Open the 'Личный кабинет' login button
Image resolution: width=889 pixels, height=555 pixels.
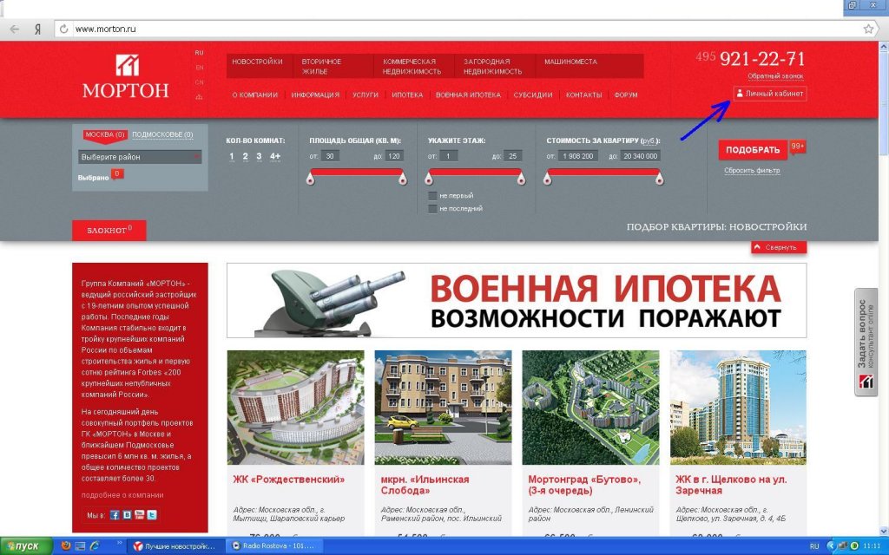click(x=770, y=94)
